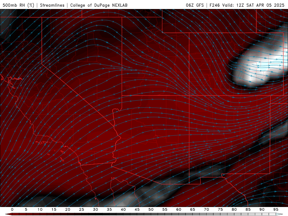Click the colorbar label "75"

coord(220,210)
